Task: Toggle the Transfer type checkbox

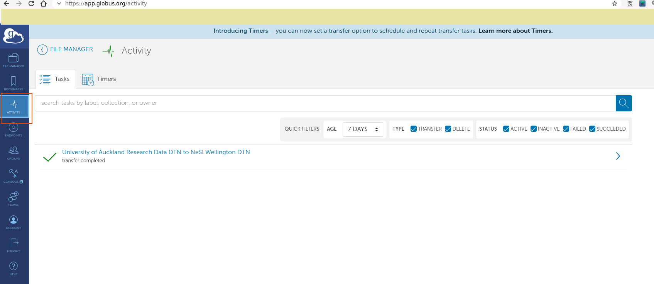Action: click(x=413, y=129)
